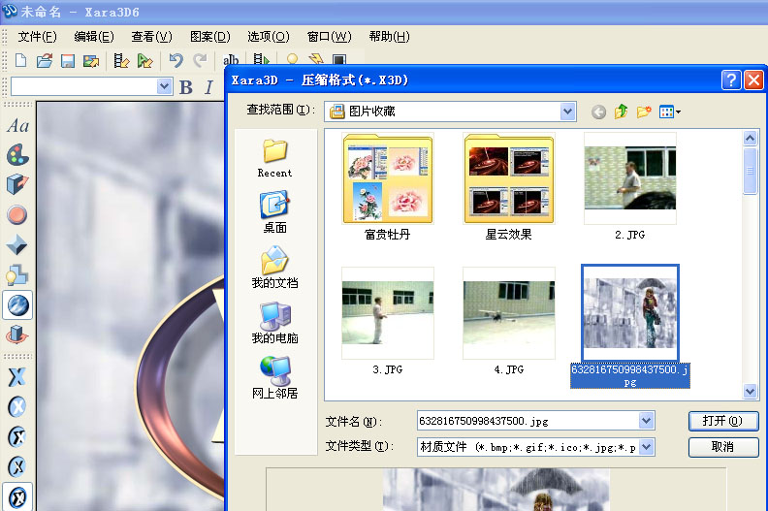Viewport: 768px width, 511px height.
Task: Click the dialog help question mark button
Action: [x=731, y=80]
